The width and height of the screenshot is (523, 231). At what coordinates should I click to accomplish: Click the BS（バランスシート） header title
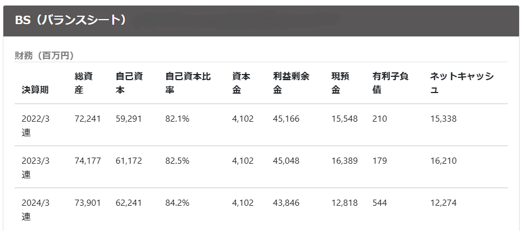[x=70, y=20]
